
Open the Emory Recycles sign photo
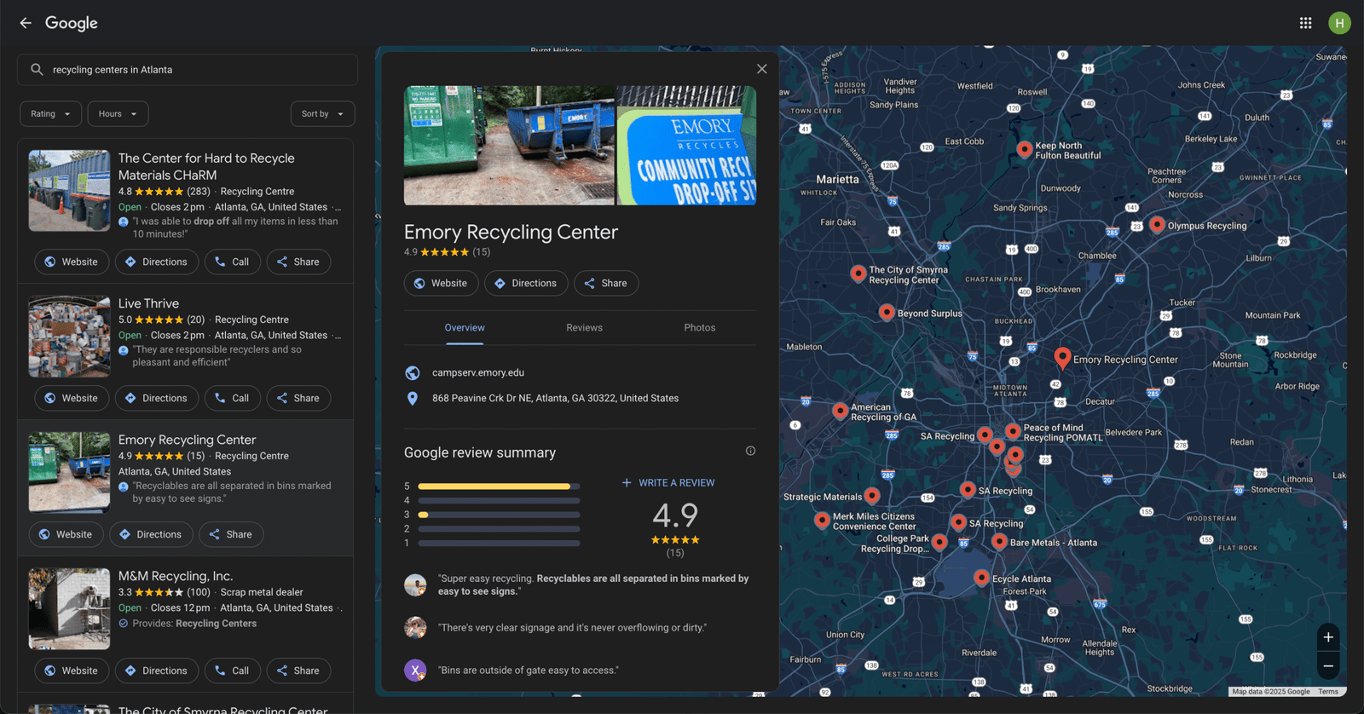click(686, 145)
